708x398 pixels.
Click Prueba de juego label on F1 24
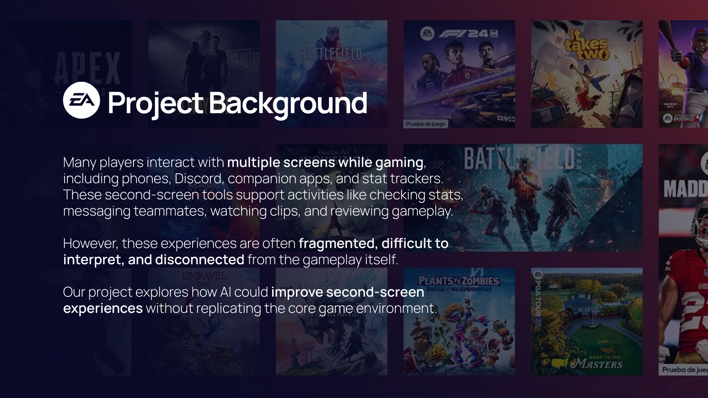click(426, 124)
